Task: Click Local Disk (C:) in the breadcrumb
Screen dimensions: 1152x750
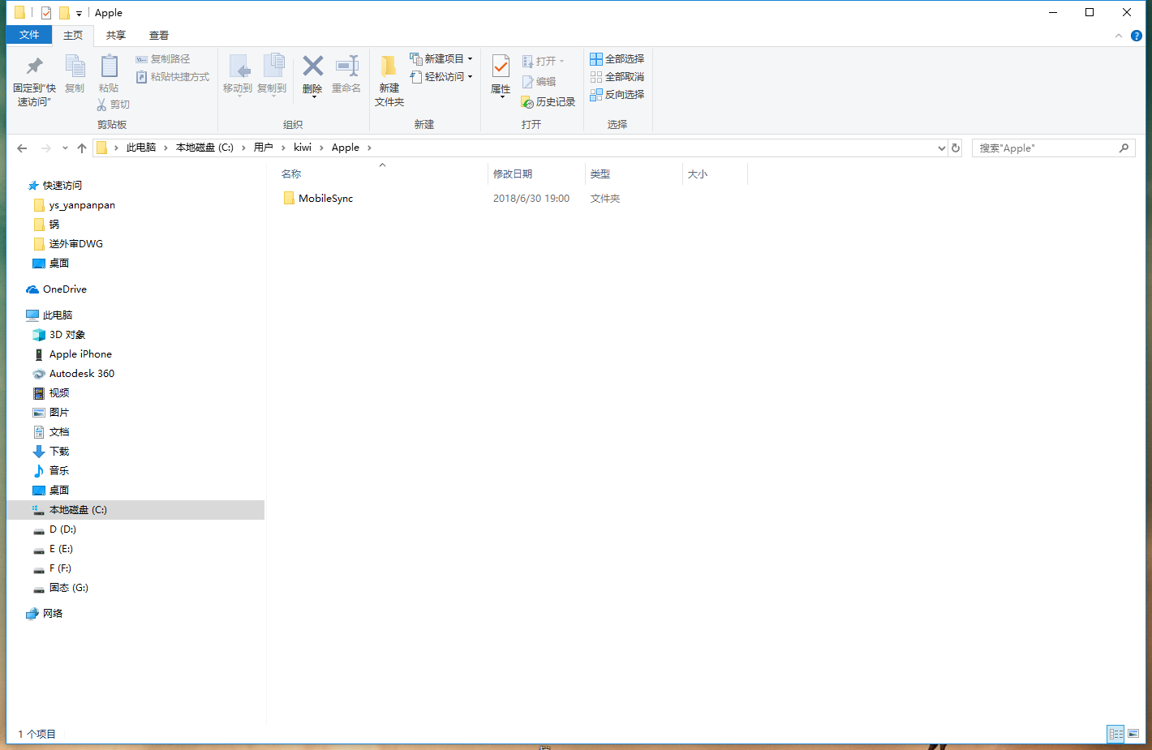Action: click(204, 148)
